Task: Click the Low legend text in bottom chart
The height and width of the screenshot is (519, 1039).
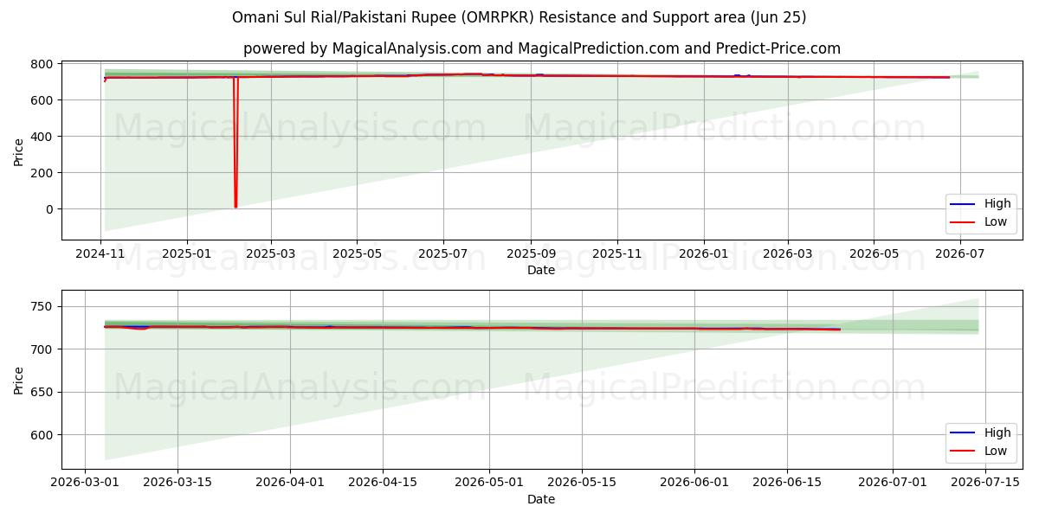Action: point(996,450)
